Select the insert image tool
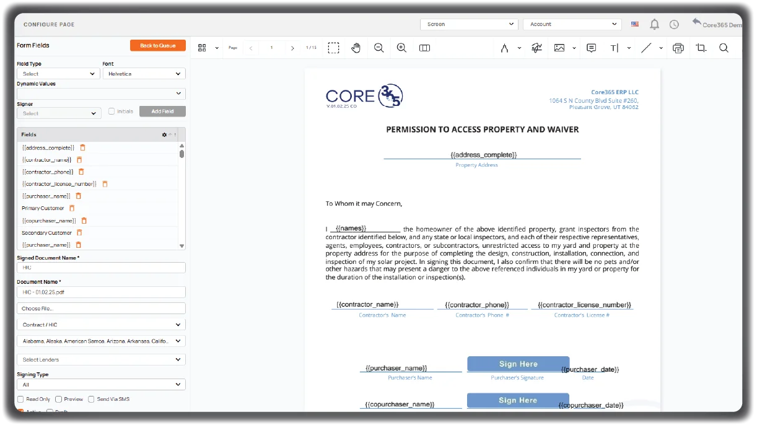Viewport: 757px width, 425px height. click(x=559, y=48)
